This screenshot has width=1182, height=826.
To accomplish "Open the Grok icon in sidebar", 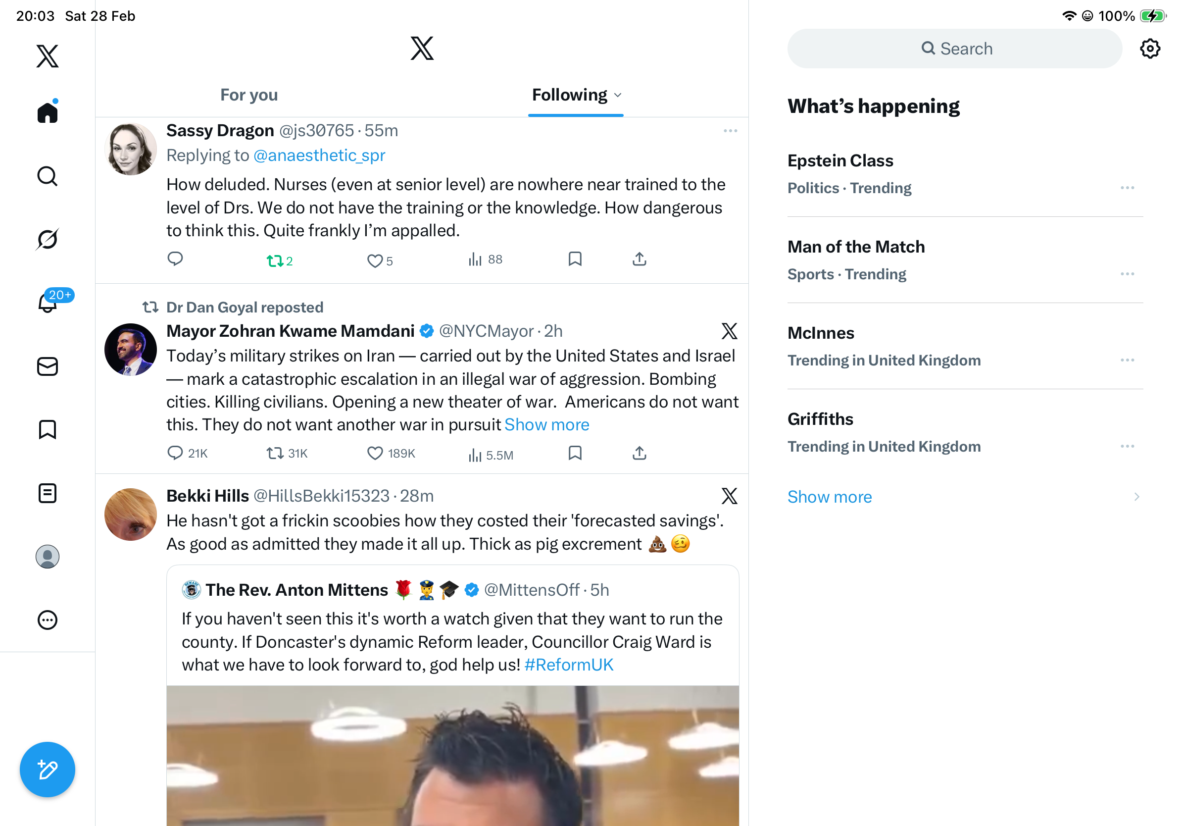I will point(48,240).
